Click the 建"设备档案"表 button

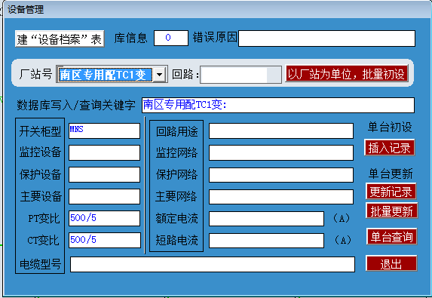60,39
